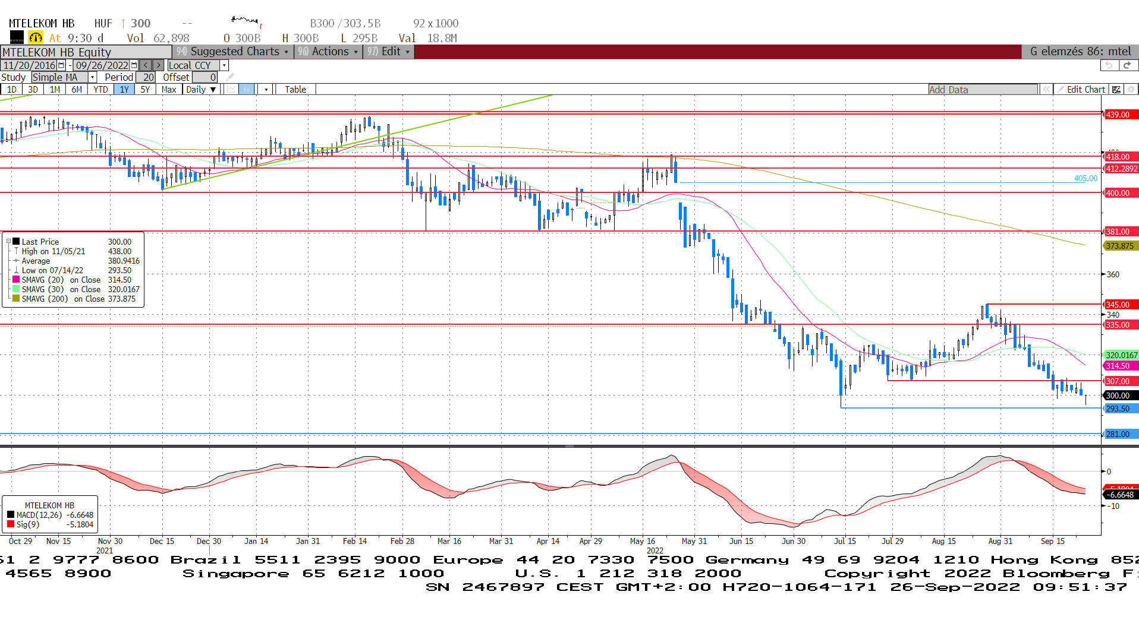Select 1Y time range

(x=124, y=90)
